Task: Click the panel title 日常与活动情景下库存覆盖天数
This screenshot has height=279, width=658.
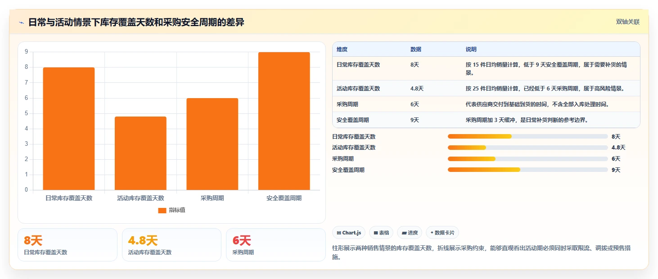Action: (136, 22)
